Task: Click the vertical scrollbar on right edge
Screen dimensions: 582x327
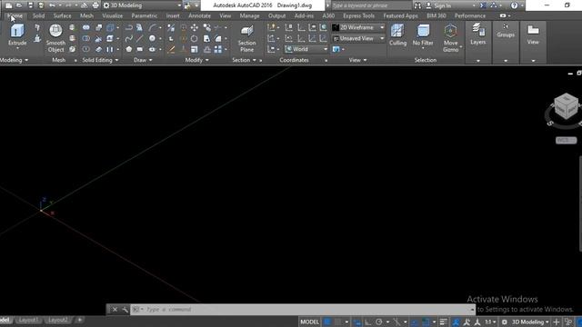Action: (580, 203)
